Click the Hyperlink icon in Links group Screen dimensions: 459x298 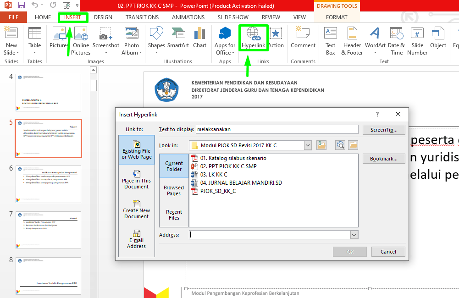coord(253,37)
